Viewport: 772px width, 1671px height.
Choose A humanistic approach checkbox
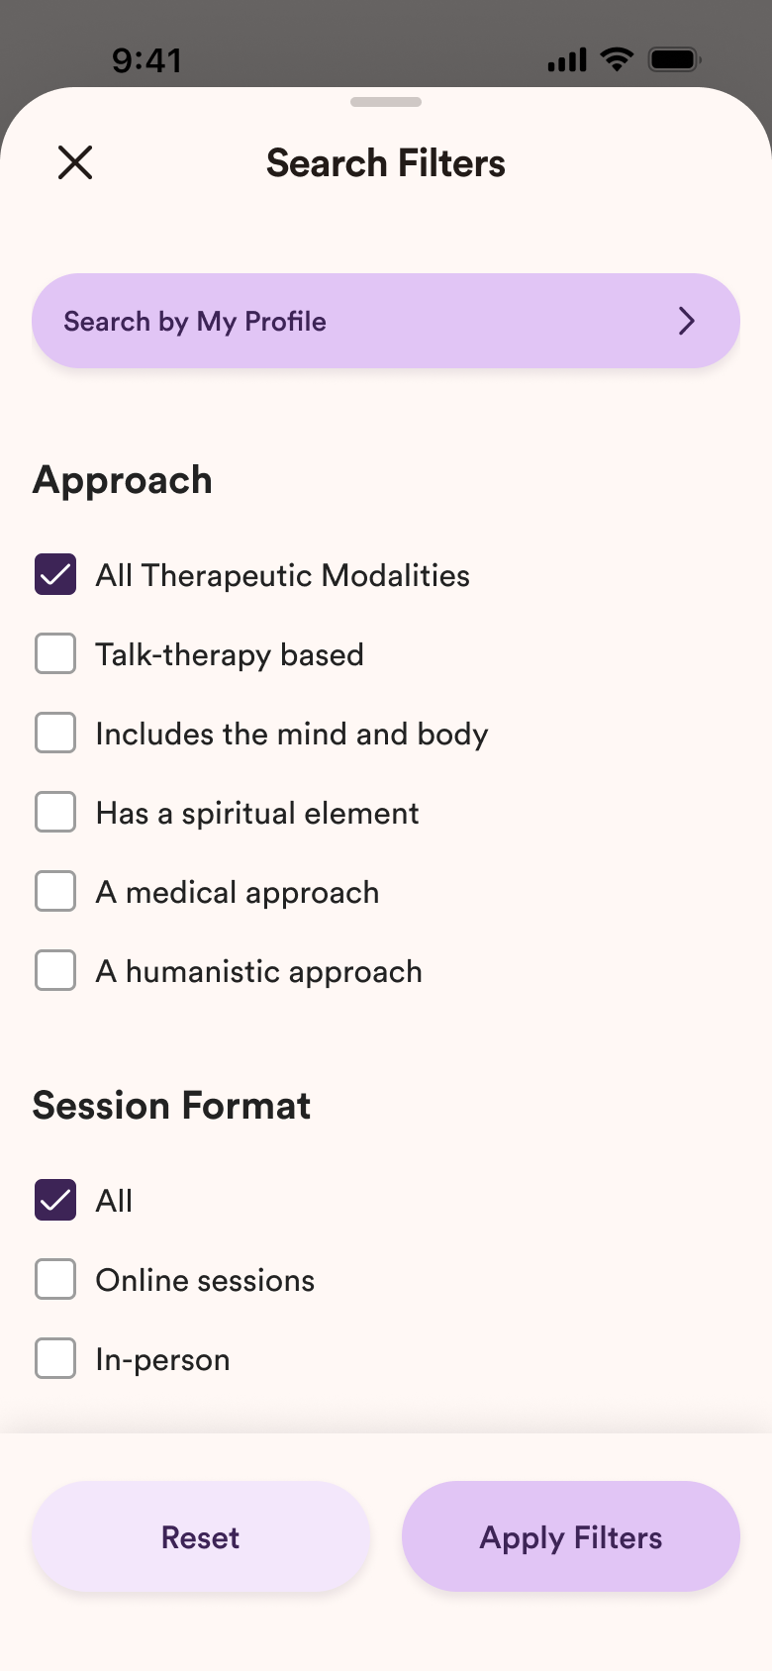tap(55, 970)
